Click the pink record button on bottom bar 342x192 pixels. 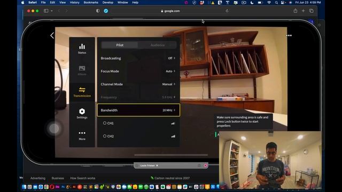tap(205, 165)
